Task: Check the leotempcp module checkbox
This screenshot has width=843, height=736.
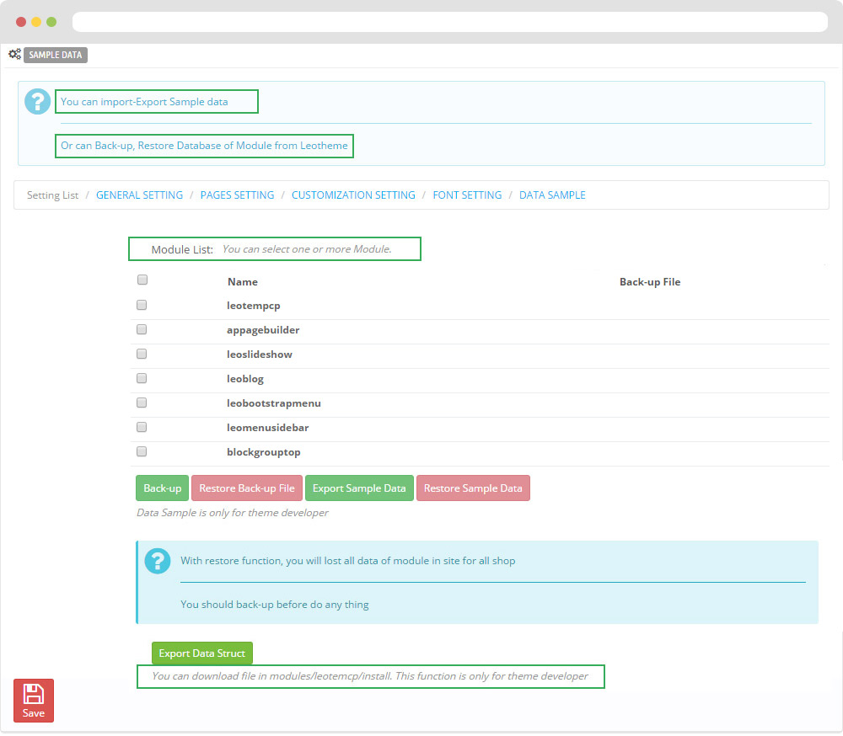Action: 142,305
